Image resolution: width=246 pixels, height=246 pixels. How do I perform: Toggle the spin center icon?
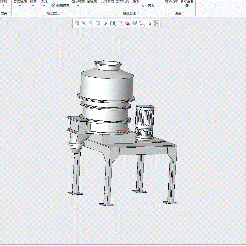[156, 24]
